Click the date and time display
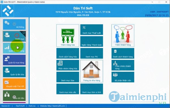Image resolution: width=170 pixels, height=108 pixels. pos(157,15)
